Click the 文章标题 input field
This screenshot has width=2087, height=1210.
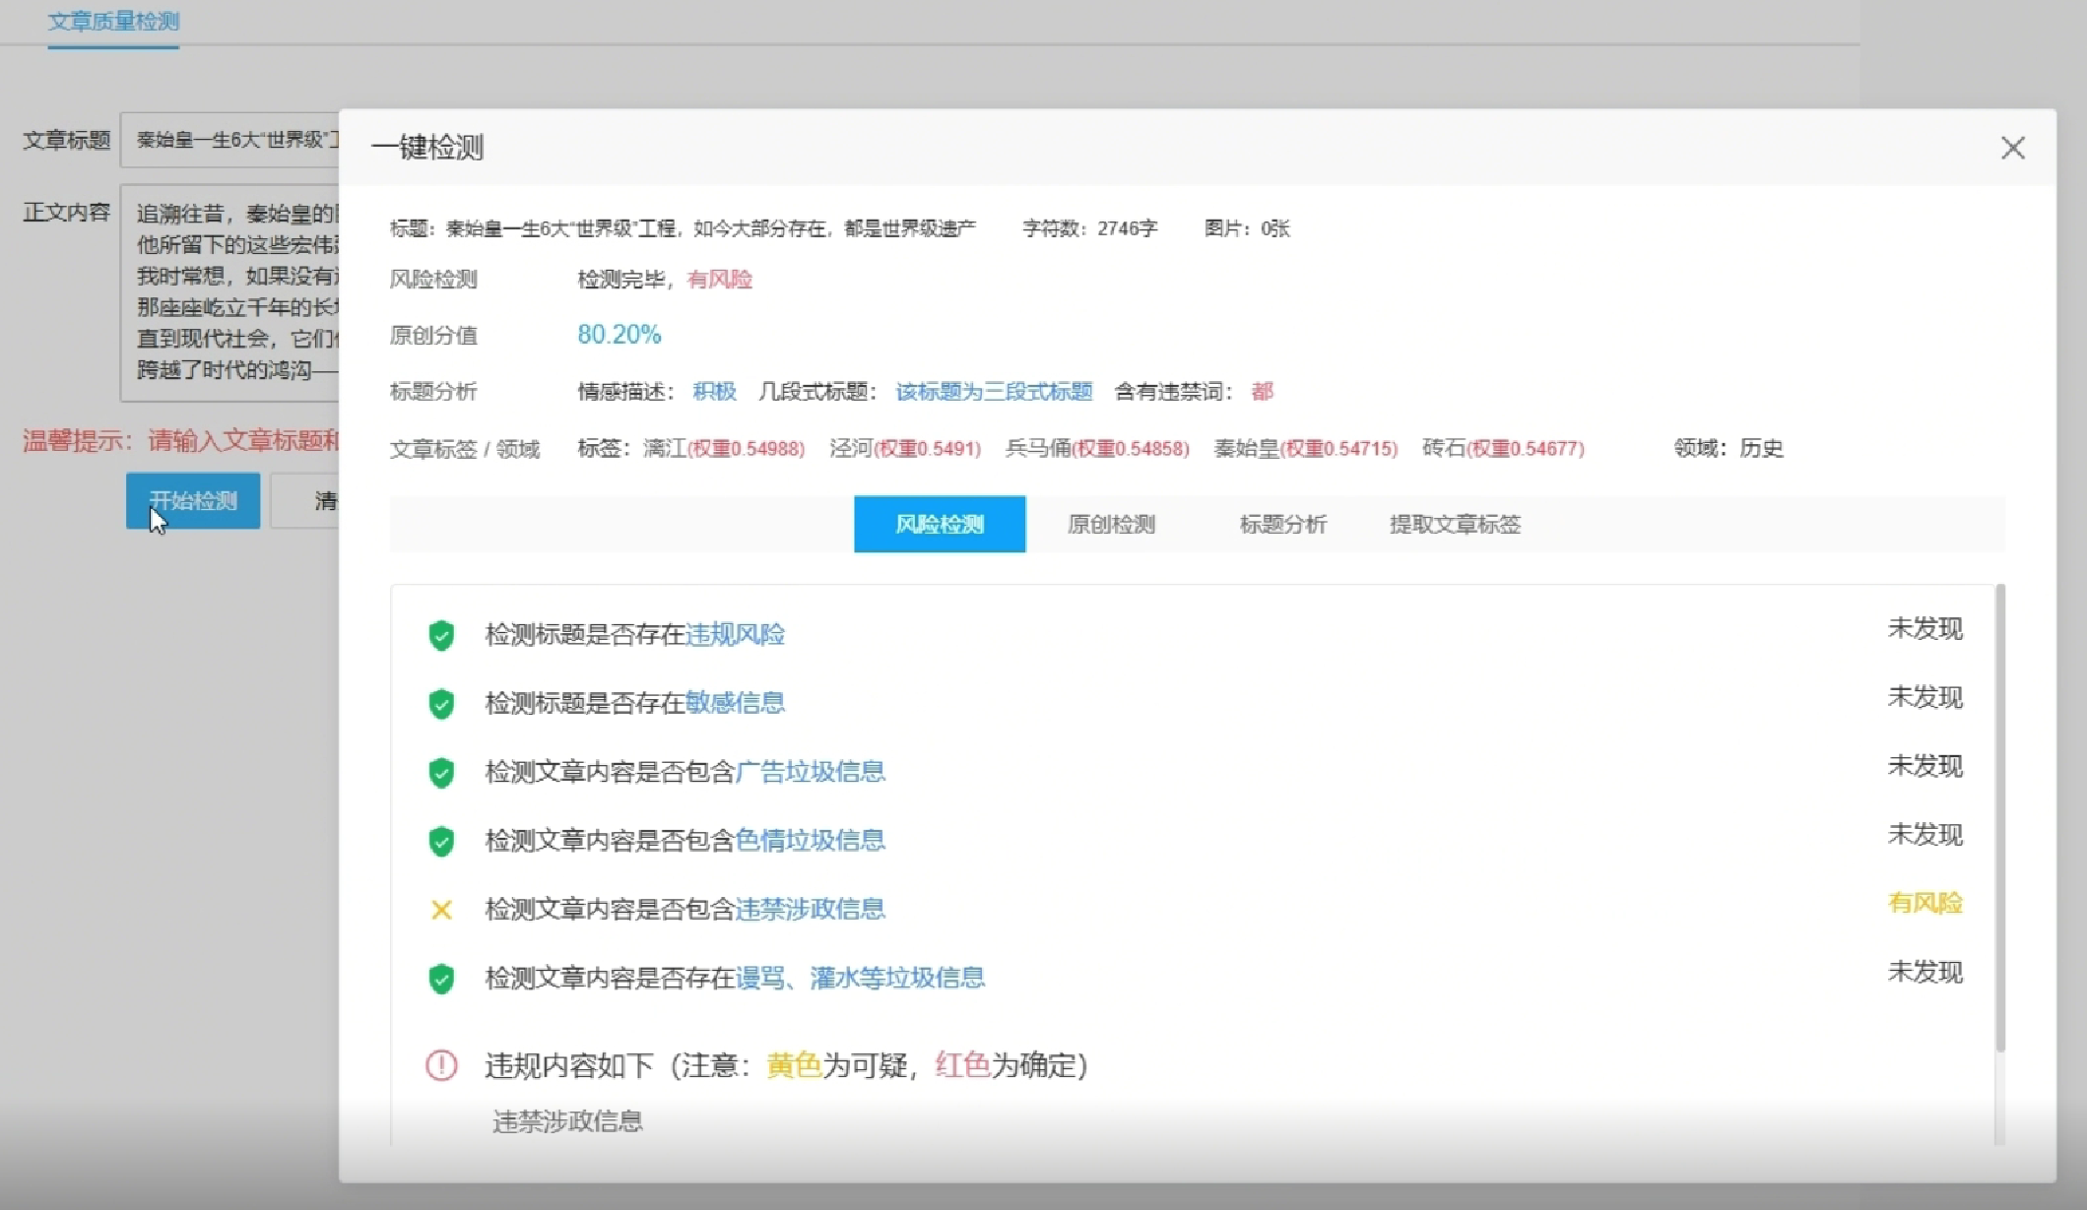point(231,140)
